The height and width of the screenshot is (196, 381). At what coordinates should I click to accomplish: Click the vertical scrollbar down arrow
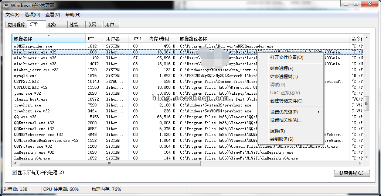(x=367, y=158)
